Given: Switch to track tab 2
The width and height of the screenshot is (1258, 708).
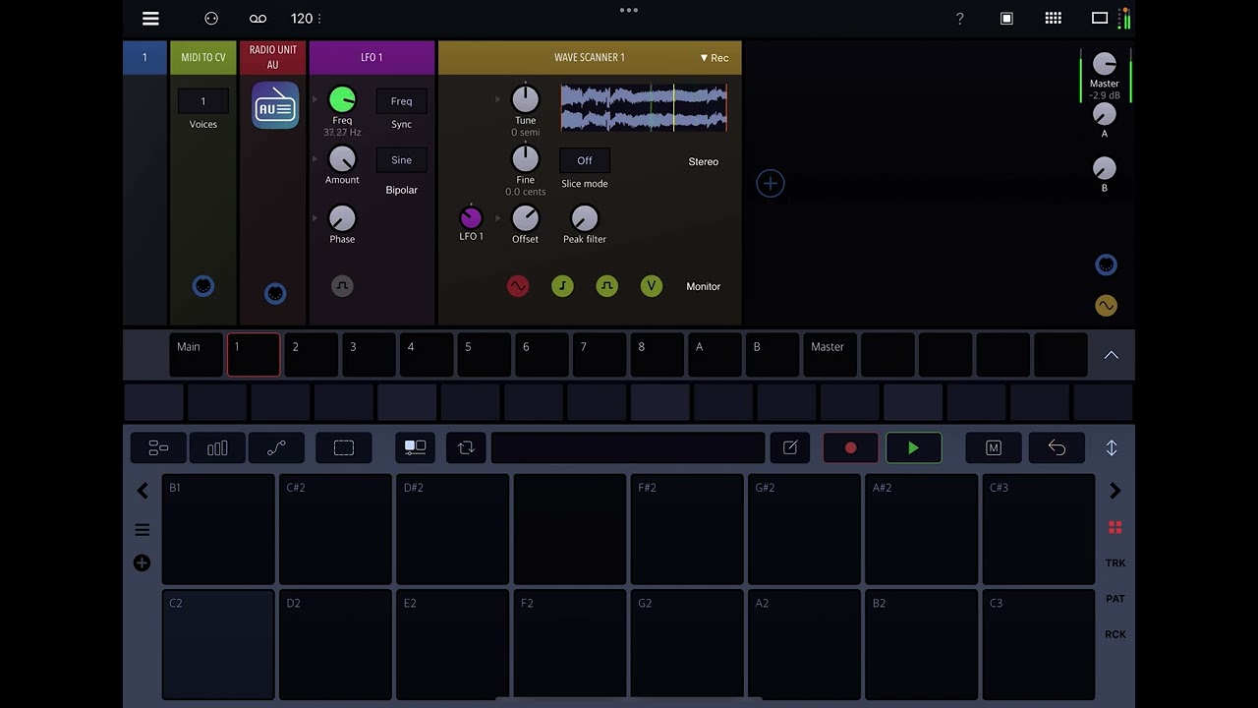Looking at the screenshot, I should click(312, 355).
